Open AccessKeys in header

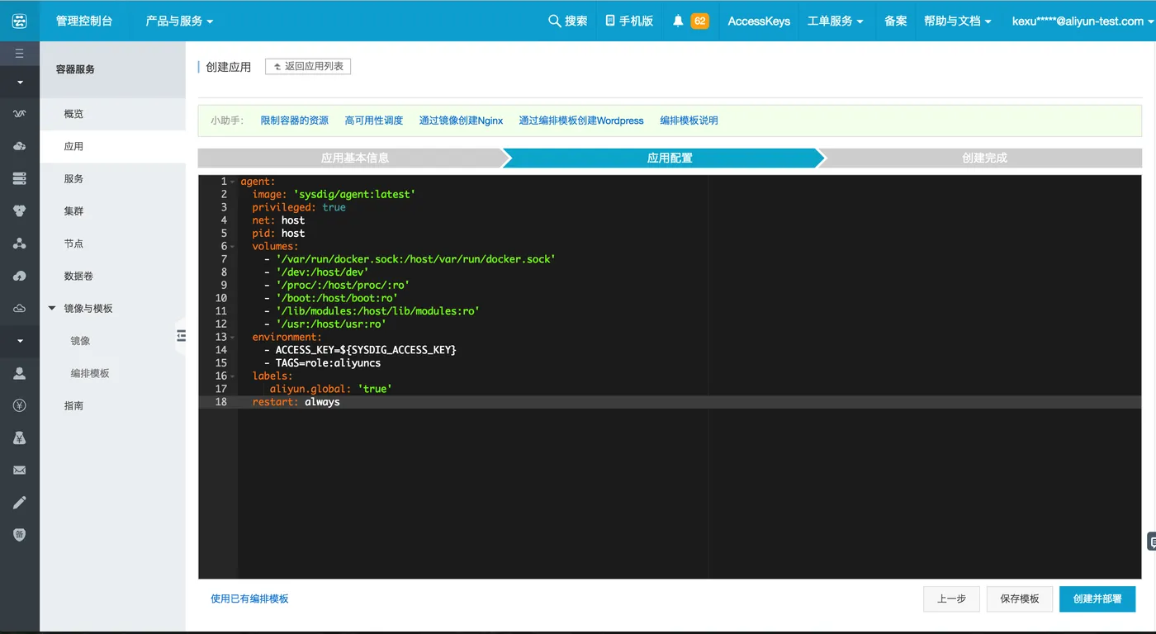coord(759,21)
